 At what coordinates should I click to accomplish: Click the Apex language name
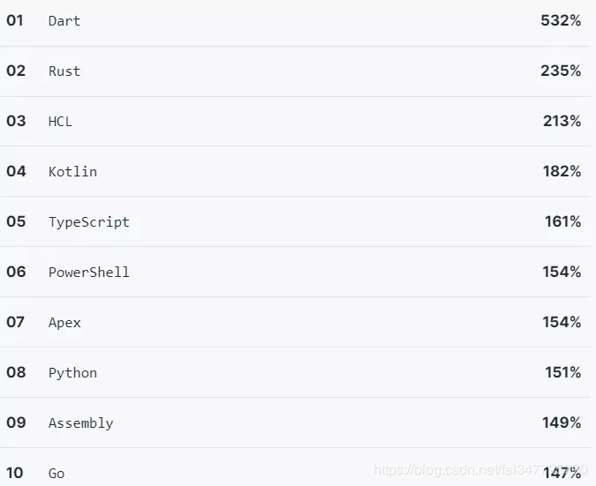click(64, 323)
